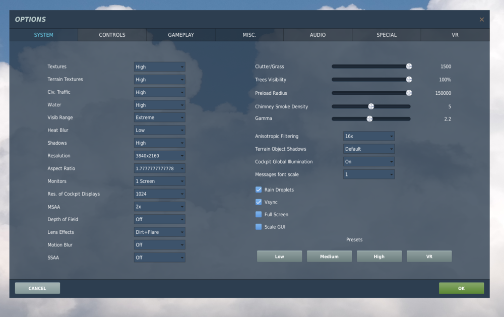Click the CANCEL button
The height and width of the screenshot is (317, 504).
coord(37,288)
